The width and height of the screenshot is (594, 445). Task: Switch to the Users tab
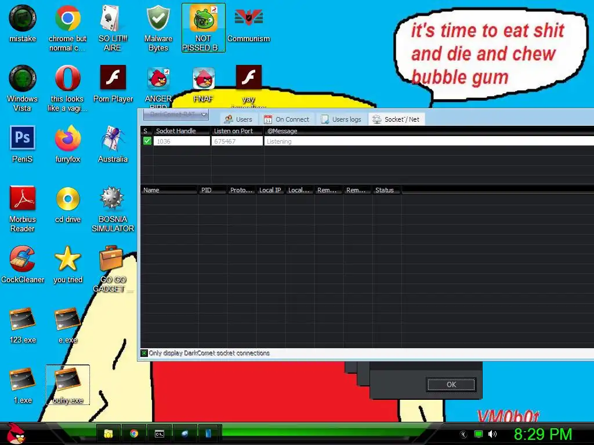pos(238,119)
